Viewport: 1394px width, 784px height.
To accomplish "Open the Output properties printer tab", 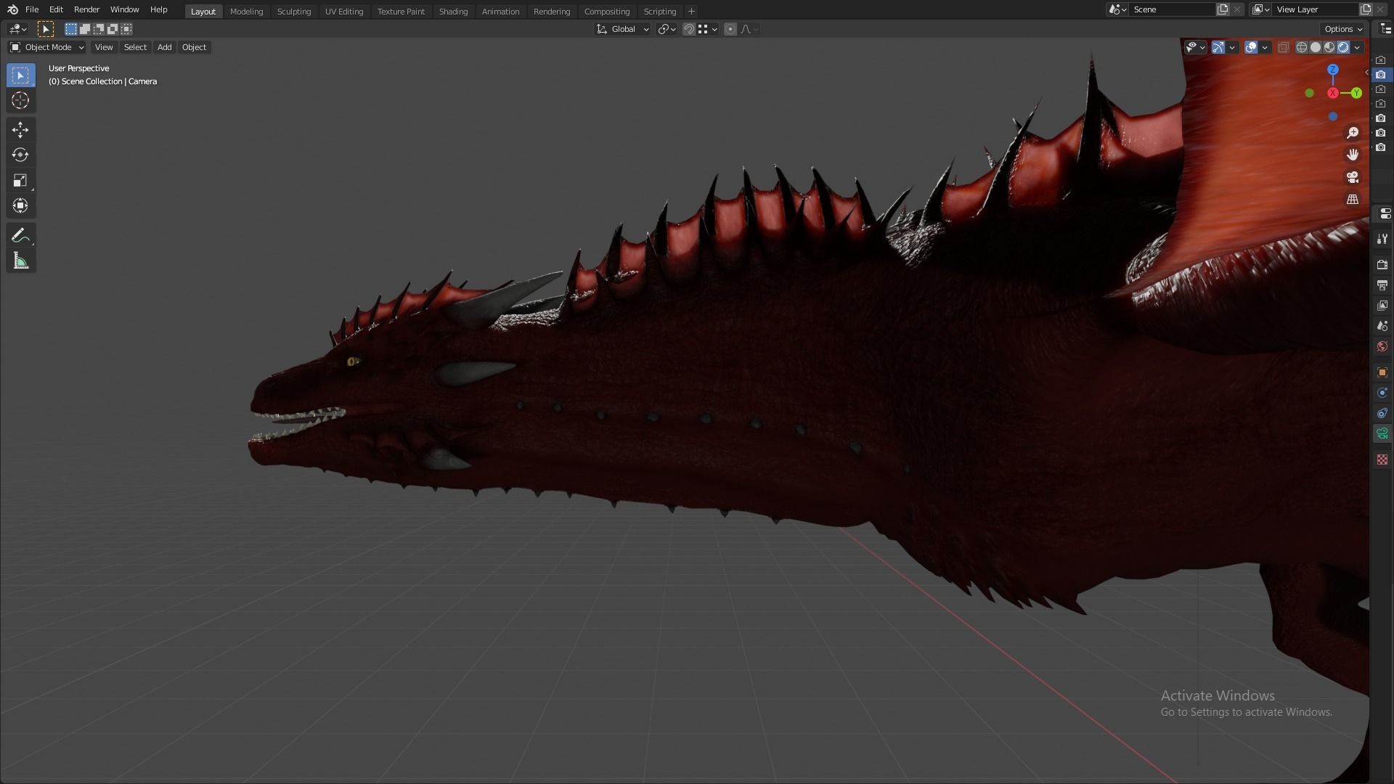I will [x=1382, y=285].
